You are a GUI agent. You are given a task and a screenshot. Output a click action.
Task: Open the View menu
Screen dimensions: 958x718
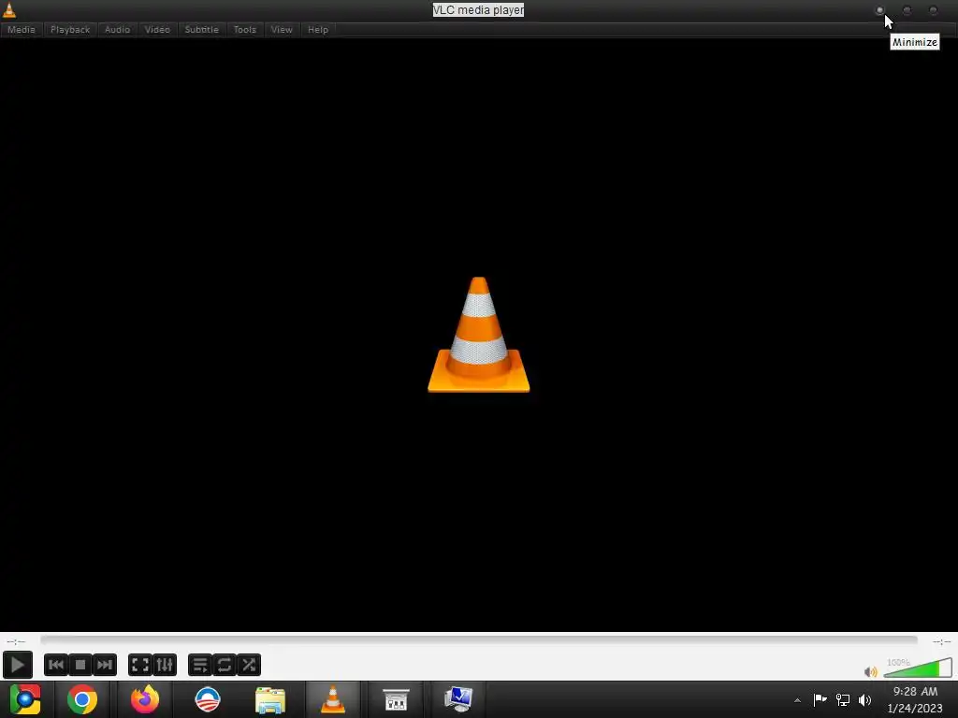point(282,29)
